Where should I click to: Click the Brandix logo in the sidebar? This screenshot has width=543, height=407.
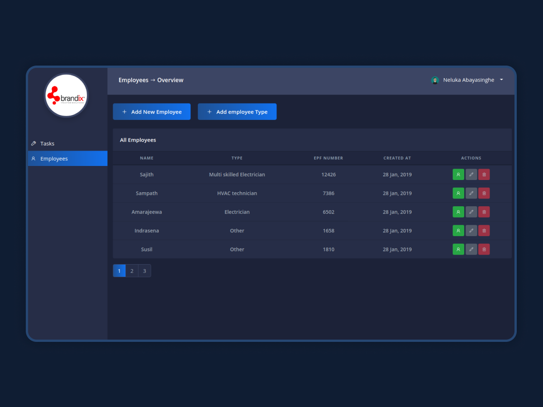coord(66,95)
